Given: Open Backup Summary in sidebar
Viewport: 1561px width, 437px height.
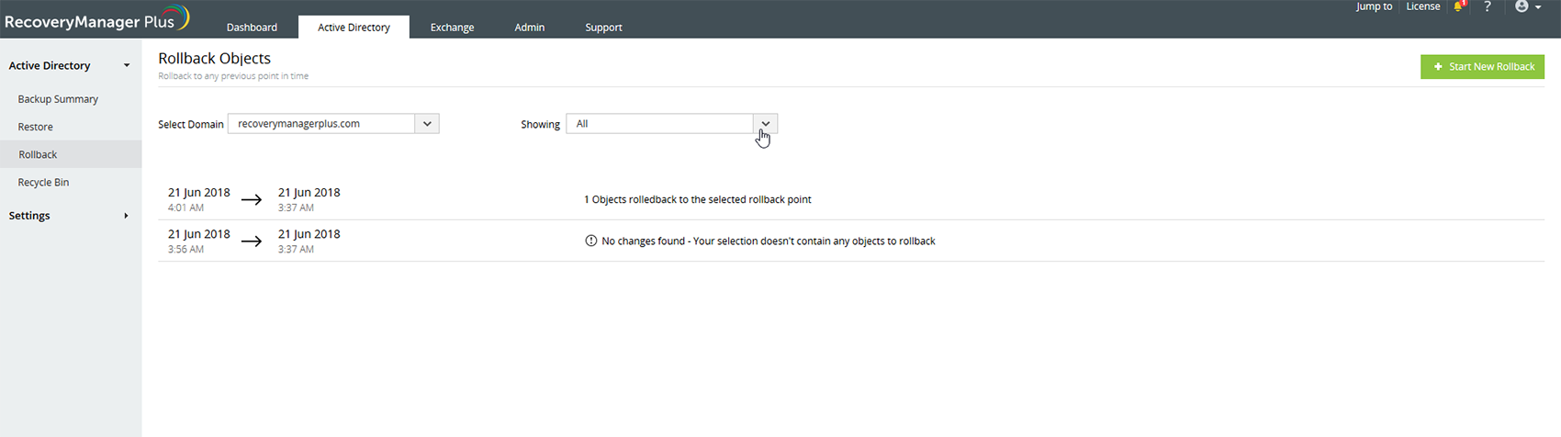Looking at the screenshot, I should coord(58,99).
